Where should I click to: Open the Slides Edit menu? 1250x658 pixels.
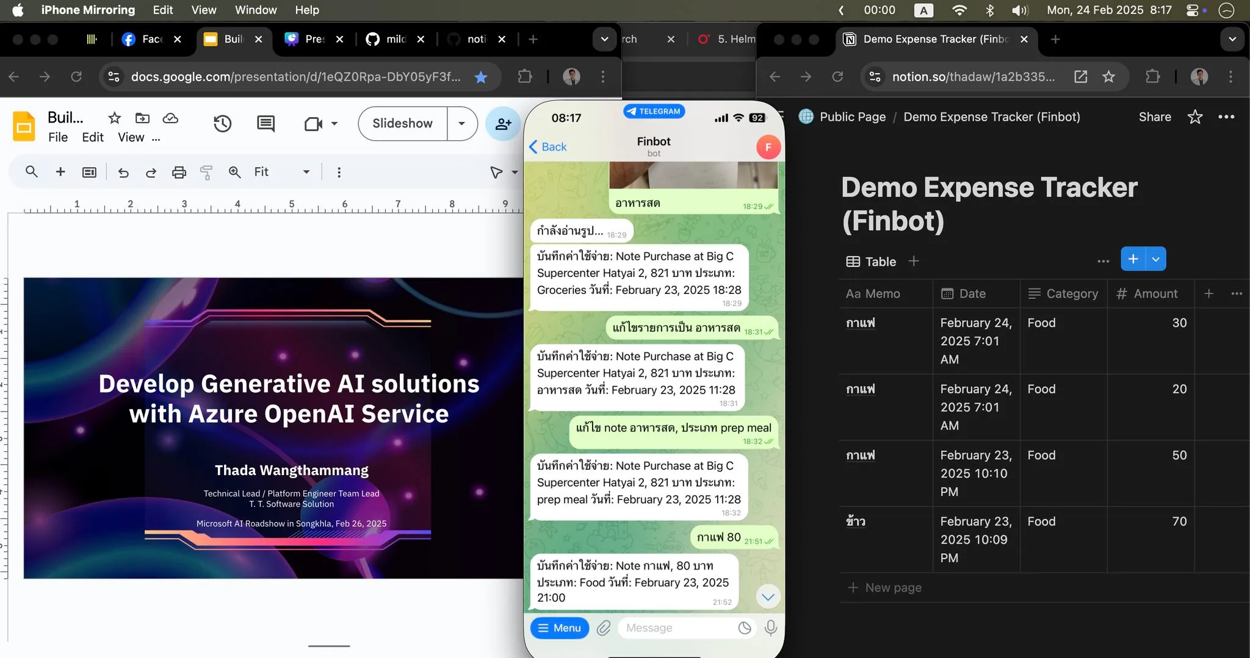[x=93, y=137]
